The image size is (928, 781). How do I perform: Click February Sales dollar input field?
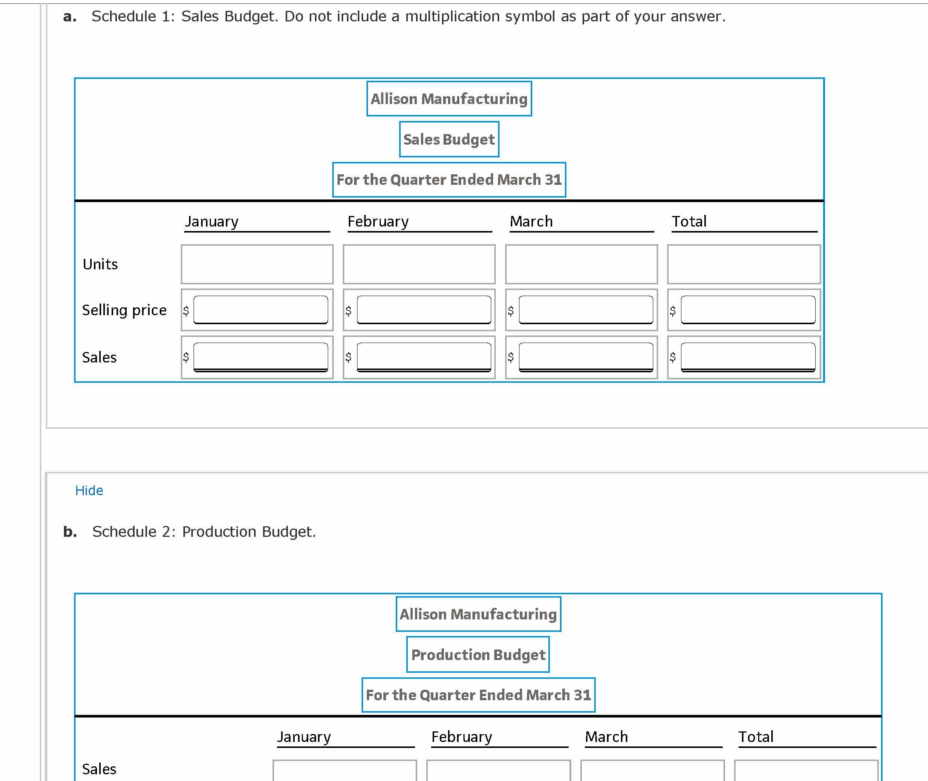point(424,357)
